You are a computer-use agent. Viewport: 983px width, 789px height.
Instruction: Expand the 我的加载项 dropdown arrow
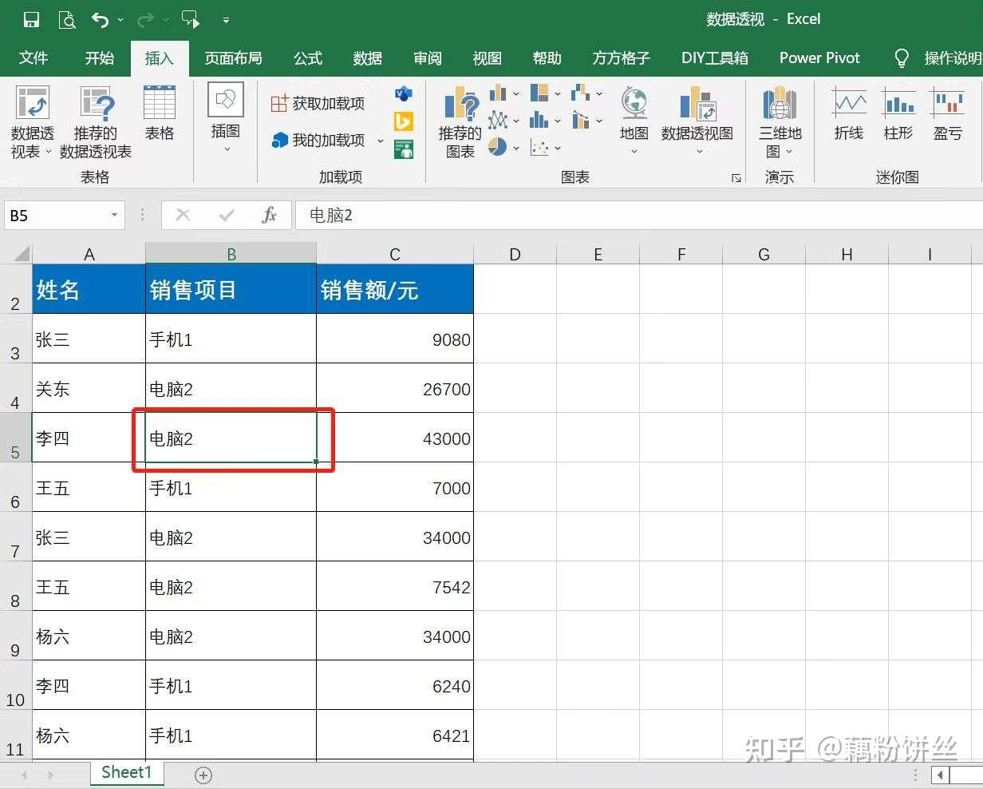[x=380, y=141]
